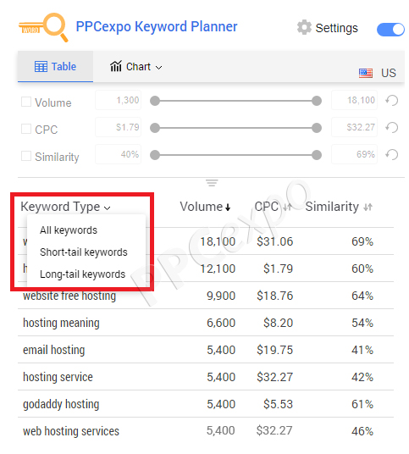
Task: Reset the CPC filter range
Action: coord(391,127)
